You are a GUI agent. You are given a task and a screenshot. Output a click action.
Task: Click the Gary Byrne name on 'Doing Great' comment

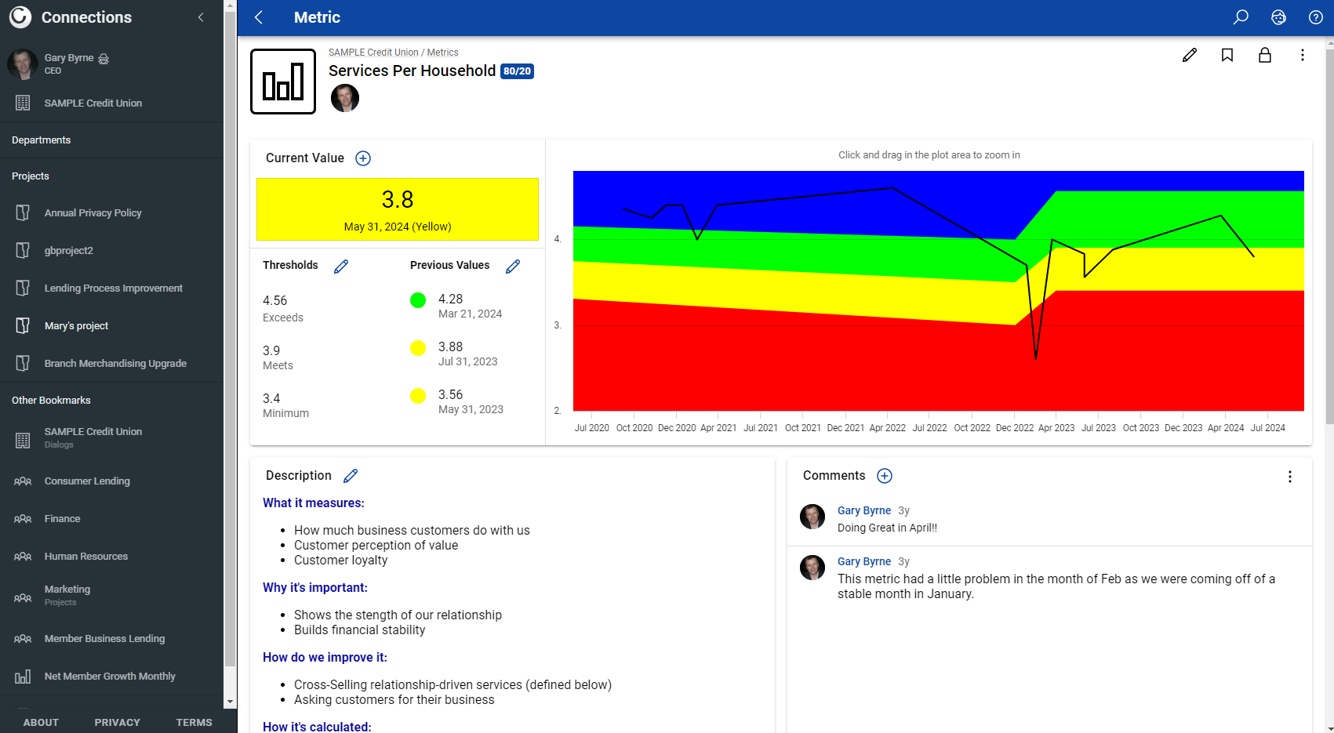[864, 510]
